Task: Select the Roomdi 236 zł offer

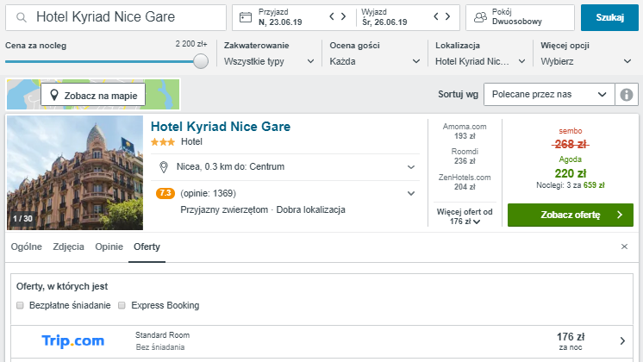Action: 465,156
